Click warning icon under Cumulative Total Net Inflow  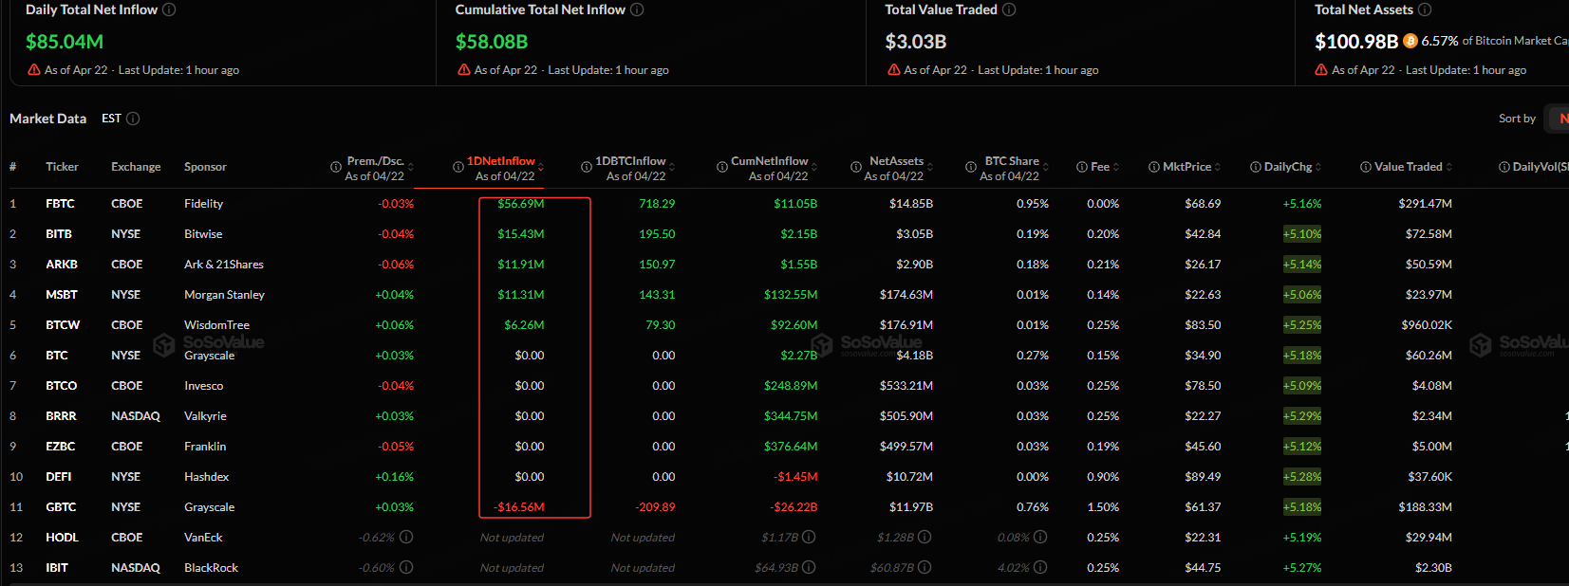click(464, 70)
